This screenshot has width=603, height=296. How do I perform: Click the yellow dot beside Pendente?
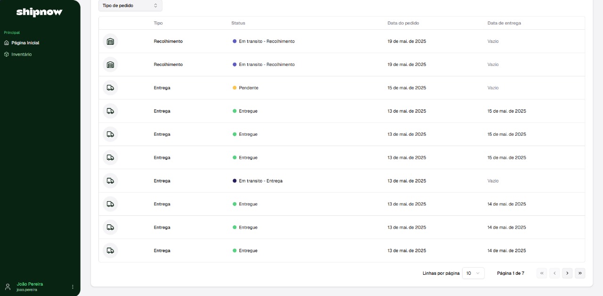235,88
